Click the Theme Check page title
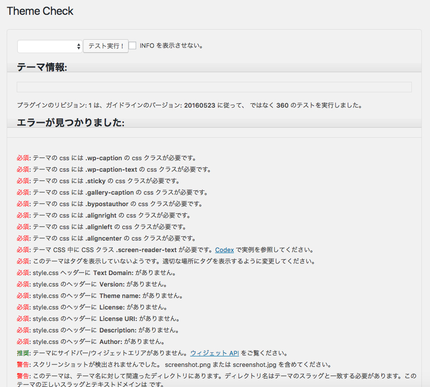The width and height of the screenshot is (430, 387). 40,11
